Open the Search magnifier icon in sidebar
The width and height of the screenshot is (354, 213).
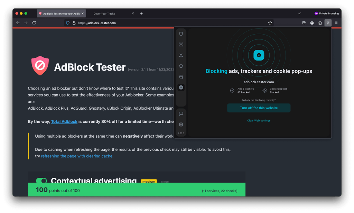click(x=181, y=77)
